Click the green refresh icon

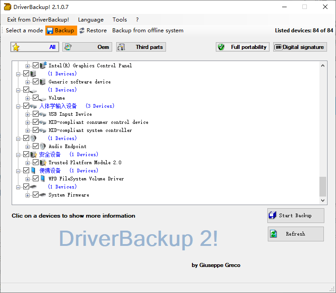point(274,234)
